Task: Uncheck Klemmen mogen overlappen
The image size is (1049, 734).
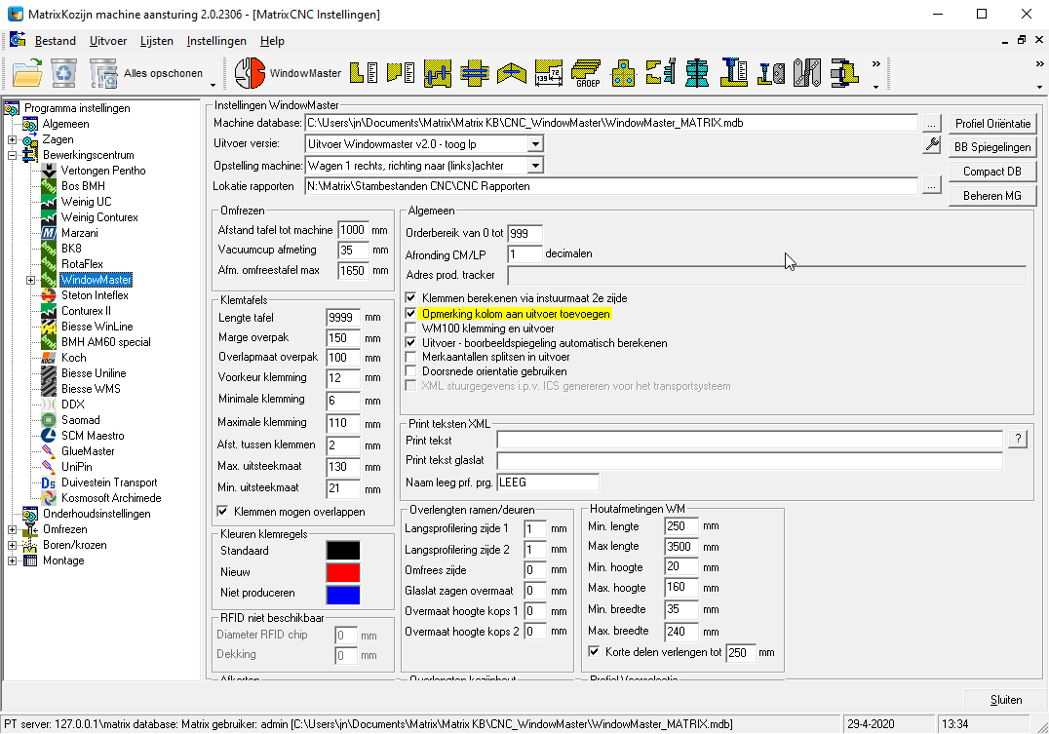Action: (x=222, y=512)
